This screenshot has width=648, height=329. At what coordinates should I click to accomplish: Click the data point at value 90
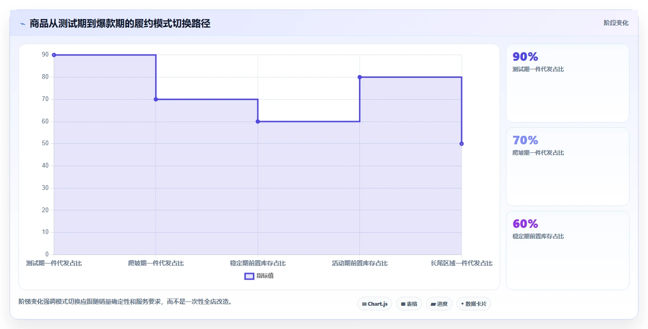[54, 55]
